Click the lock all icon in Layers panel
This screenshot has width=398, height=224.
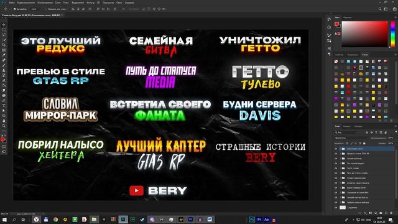coord(364,144)
